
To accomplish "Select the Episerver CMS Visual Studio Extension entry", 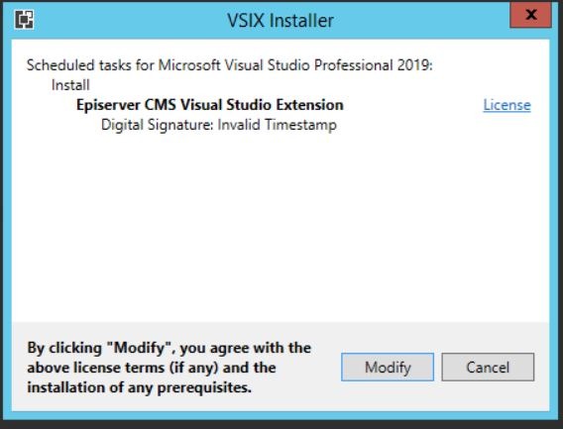I will [210, 105].
